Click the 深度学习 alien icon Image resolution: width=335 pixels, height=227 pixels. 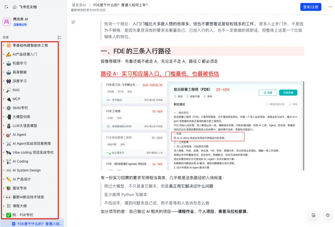click(9, 81)
